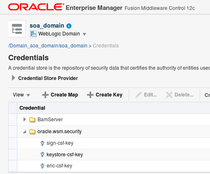Select the keystore-csf-key credential

point(65,155)
